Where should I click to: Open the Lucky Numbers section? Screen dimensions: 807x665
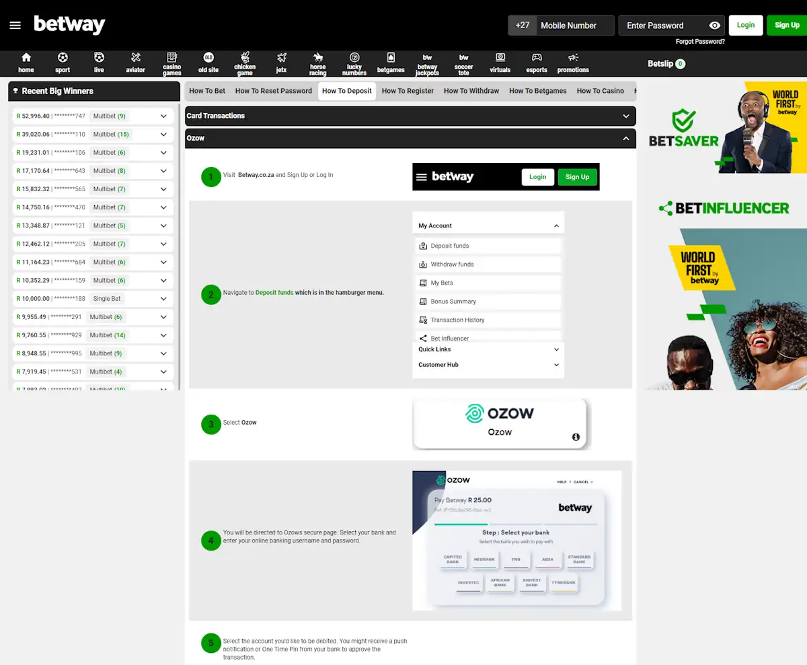click(x=354, y=63)
